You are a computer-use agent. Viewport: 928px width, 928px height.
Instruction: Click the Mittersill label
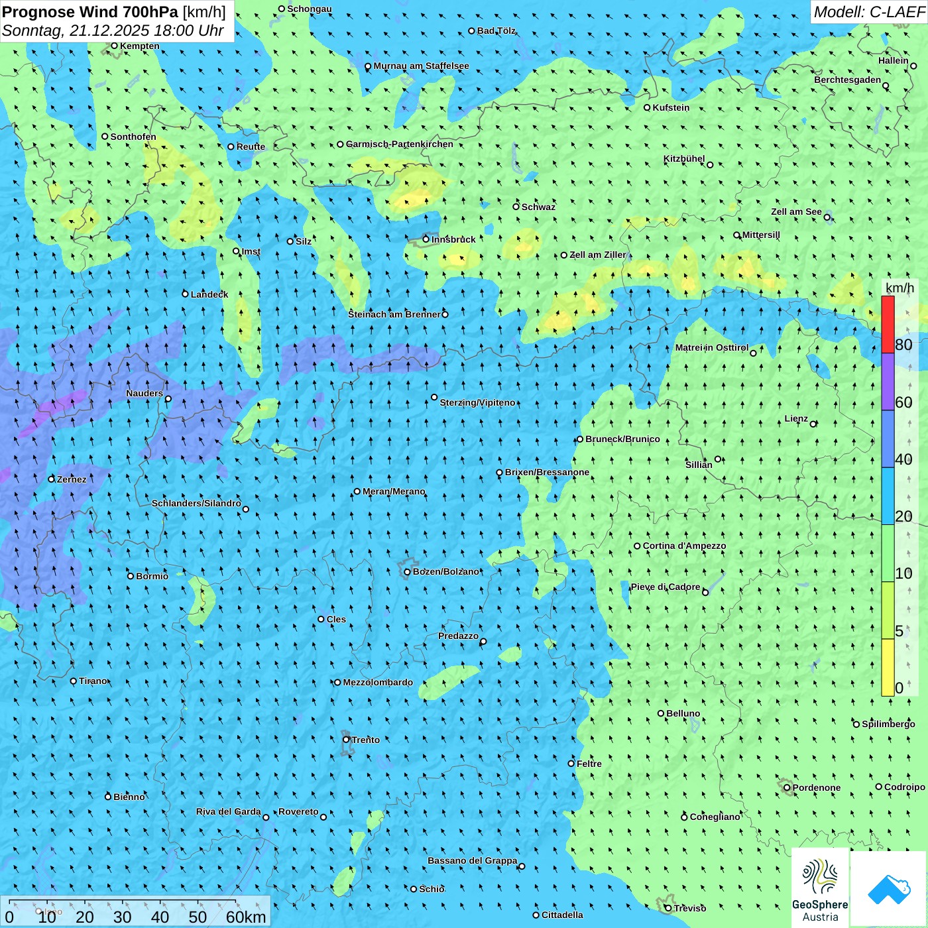[x=761, y=235]
